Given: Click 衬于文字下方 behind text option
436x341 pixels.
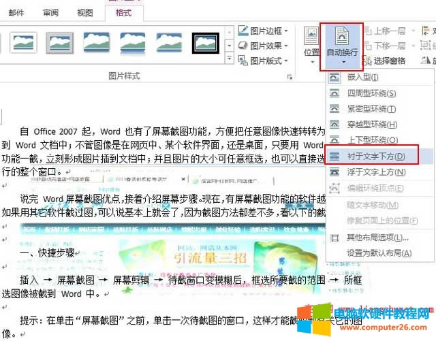Looking at the screenshot, I should click(x=376, y=157).
